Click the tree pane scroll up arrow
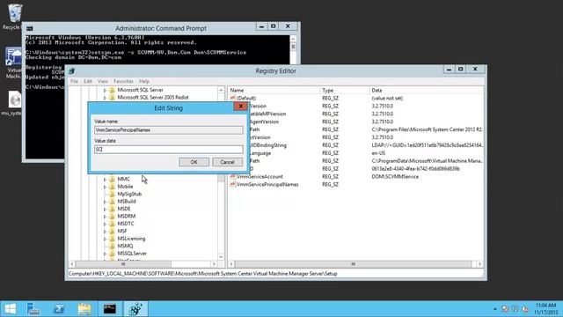Viewport: 563px width, 317px height. tap(221, 90)
